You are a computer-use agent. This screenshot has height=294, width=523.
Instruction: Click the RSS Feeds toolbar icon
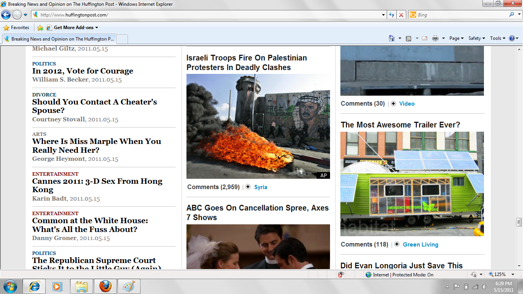point(409,38)
